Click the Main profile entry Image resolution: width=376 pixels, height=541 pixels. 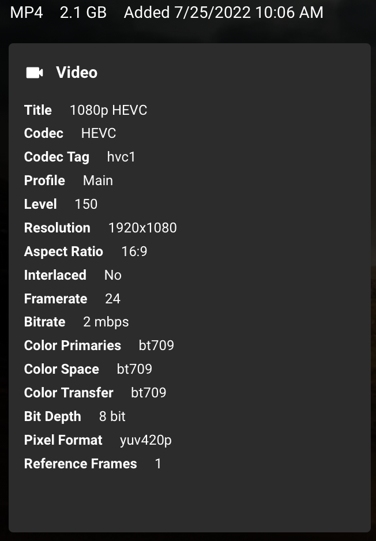97,181
